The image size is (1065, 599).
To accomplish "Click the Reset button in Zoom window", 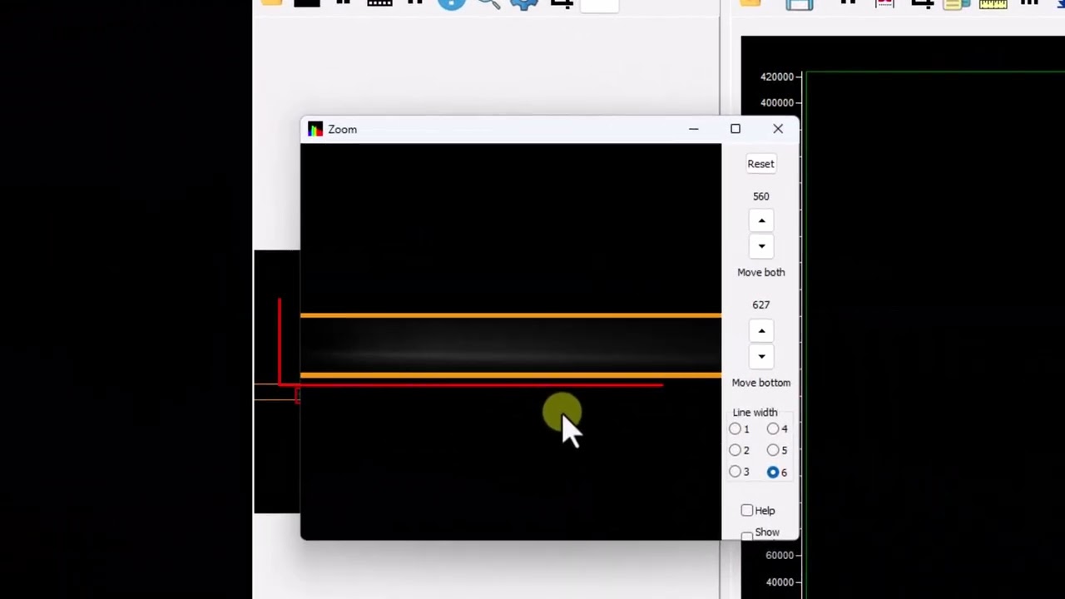I will tap(760, 164).
